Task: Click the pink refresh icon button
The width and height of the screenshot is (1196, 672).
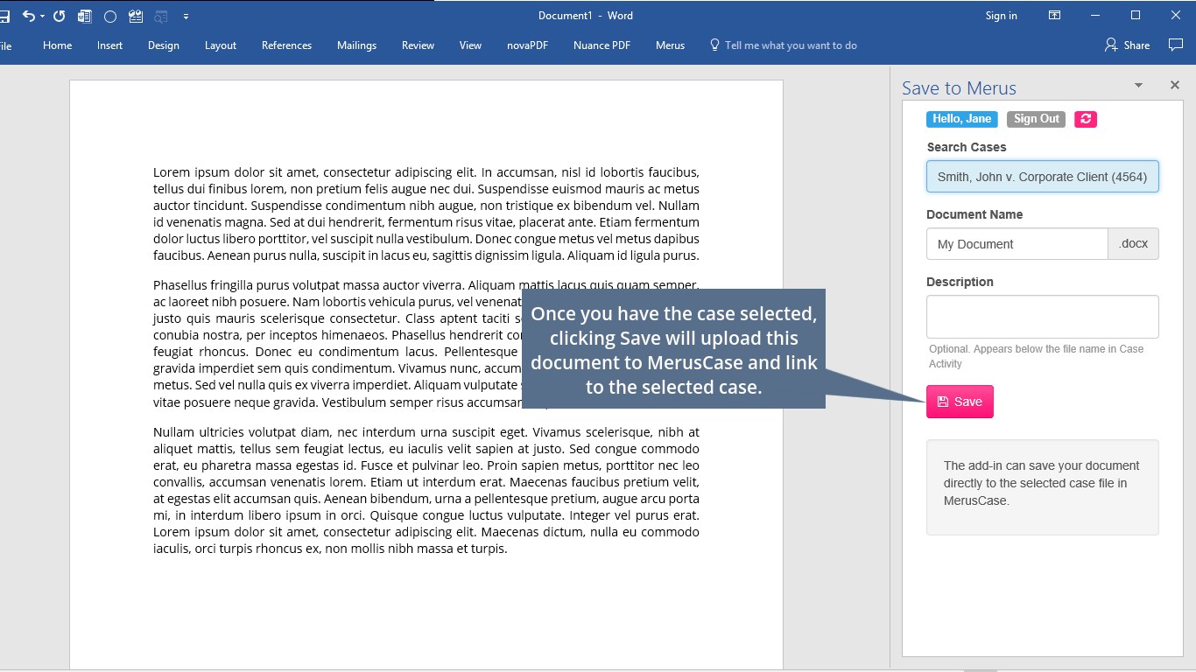Action: point(1086,119)
